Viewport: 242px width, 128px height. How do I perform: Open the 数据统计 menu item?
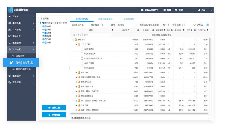pos(21,76)
